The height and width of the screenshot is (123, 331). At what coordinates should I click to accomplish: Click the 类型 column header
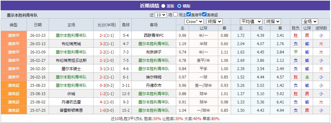[14, 25]
